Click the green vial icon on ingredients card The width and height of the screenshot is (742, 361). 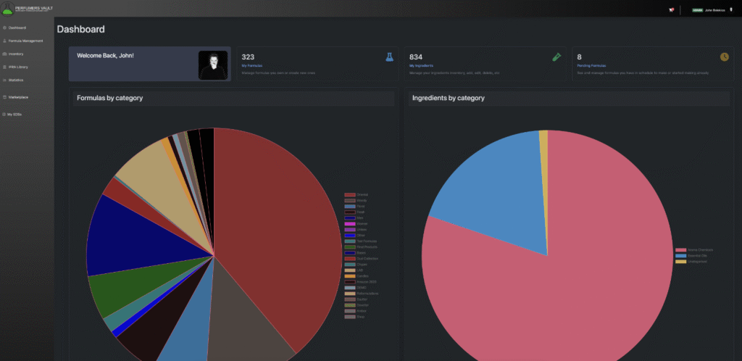coord(556,57)
